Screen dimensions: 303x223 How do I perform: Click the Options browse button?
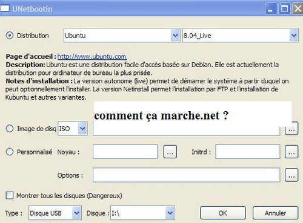(x=291, y=175)
